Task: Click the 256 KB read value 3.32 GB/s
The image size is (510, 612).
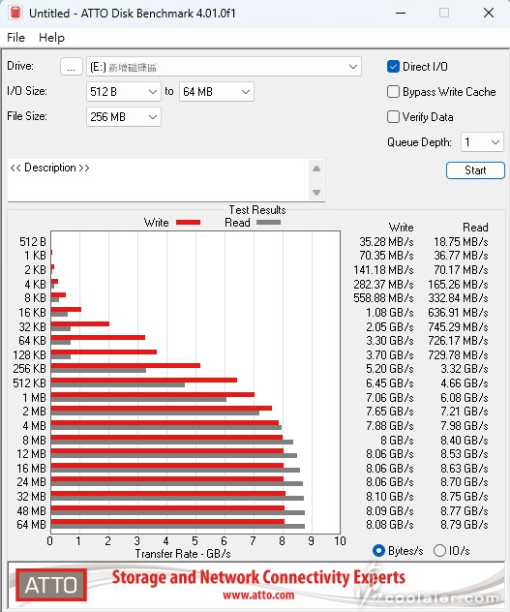Action: point(465,369)
